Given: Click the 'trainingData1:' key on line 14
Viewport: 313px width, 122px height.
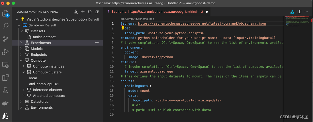Looking at the screenshot, I should [x=138, y=86].
